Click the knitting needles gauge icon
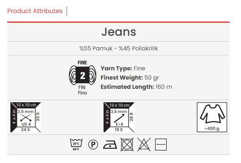 click(26, 117)
